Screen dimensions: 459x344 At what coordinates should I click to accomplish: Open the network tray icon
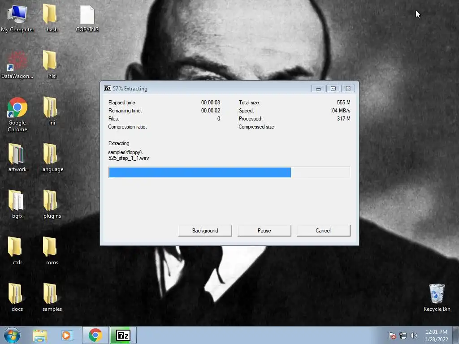[x=403, y=335]
